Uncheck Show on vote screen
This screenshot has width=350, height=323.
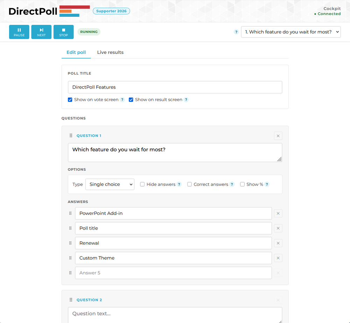(x=70, y=99)
